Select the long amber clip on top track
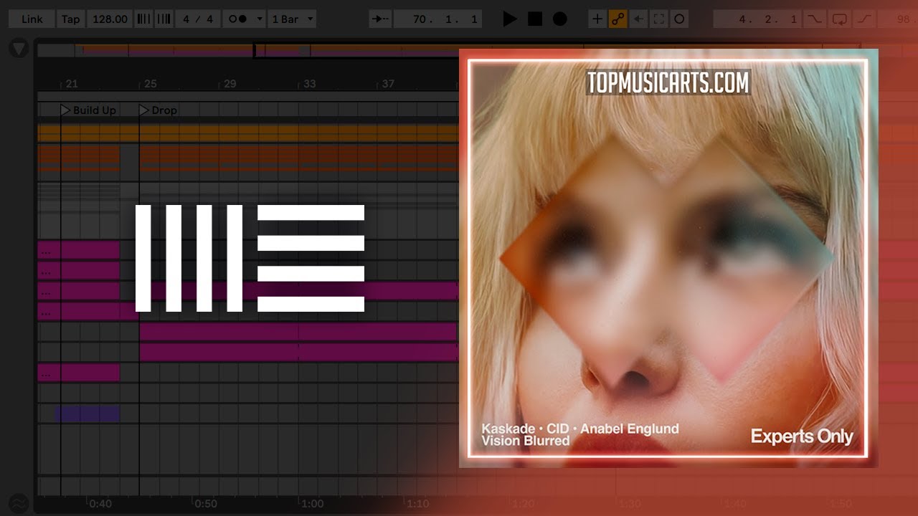This screenshot has width=918, height=516. pos(248,133)
